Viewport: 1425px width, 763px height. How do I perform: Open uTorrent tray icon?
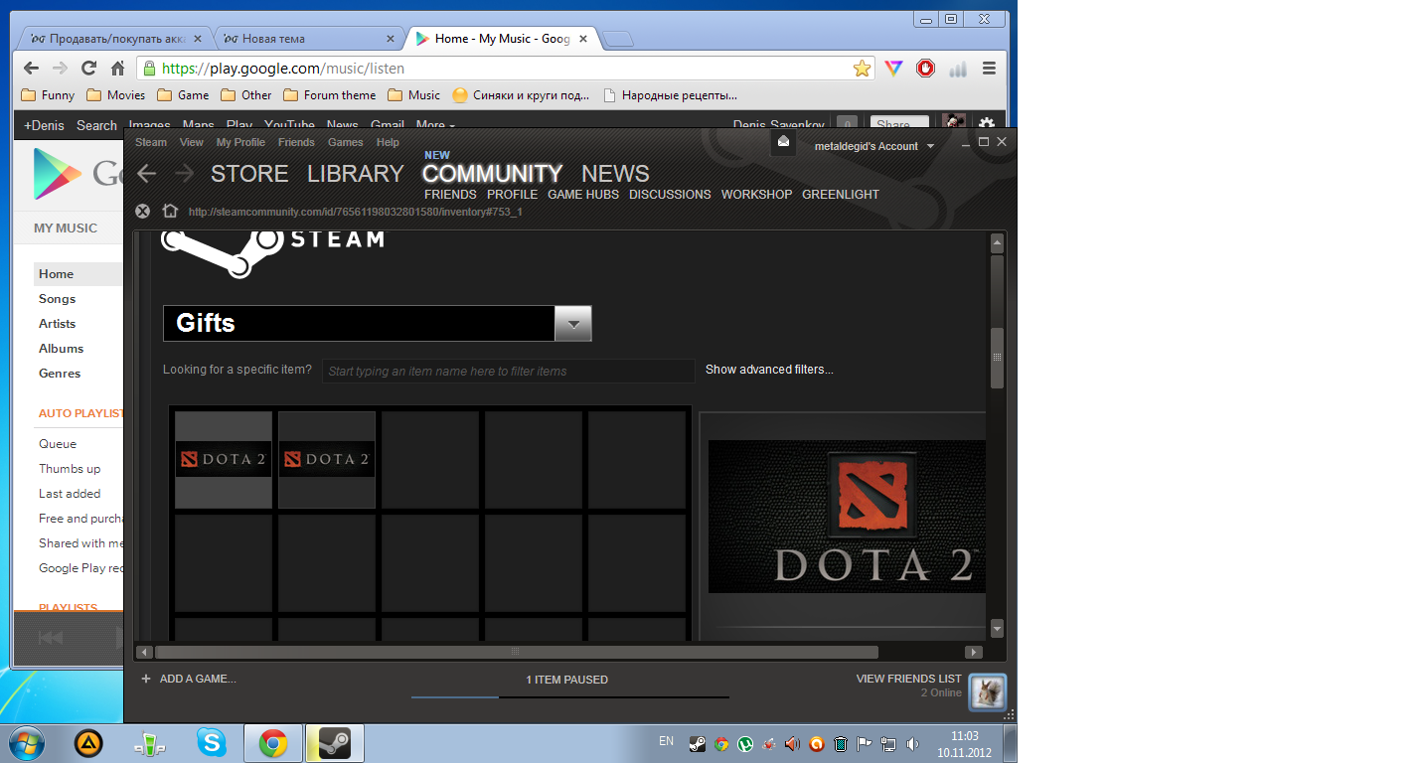[745, 743]
